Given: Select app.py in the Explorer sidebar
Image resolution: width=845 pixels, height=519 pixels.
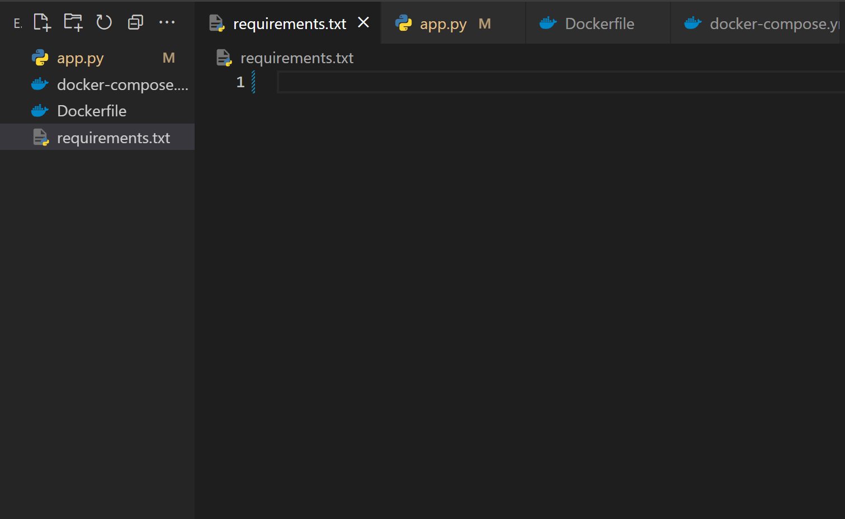Looking at the screenshot, I should point(80,58).
